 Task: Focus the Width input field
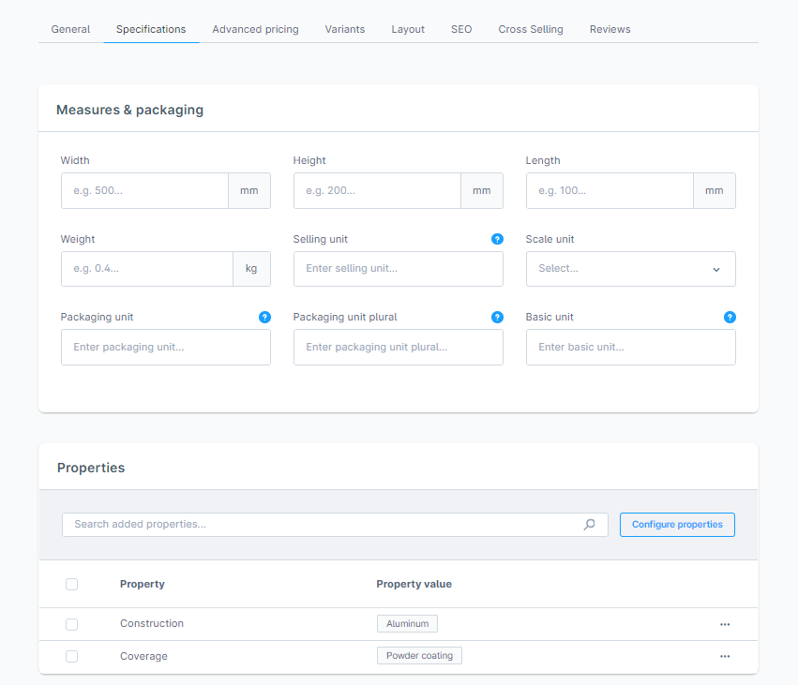144,190
